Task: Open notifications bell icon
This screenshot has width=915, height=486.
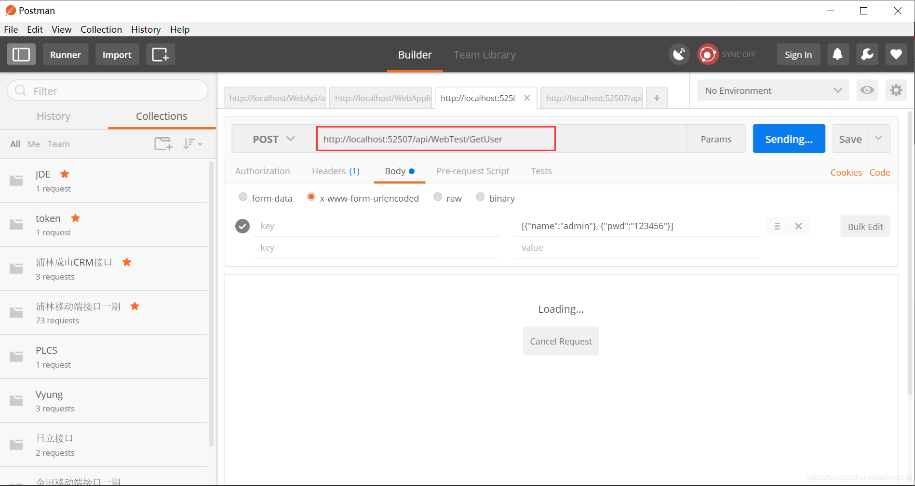Action: pyautogui.click(x=838, y=54)
